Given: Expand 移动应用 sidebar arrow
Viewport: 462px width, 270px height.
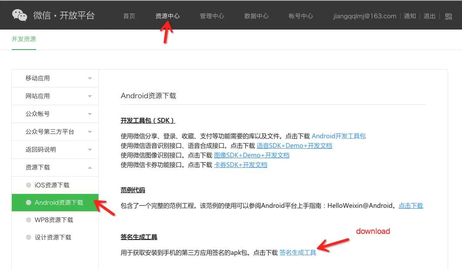Looking at the screenshot, I should pos(90,78).
